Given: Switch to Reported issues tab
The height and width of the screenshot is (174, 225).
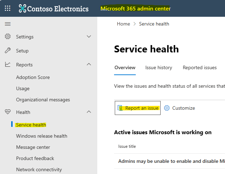Looking at the screenshot, I should tap(200, 67).
